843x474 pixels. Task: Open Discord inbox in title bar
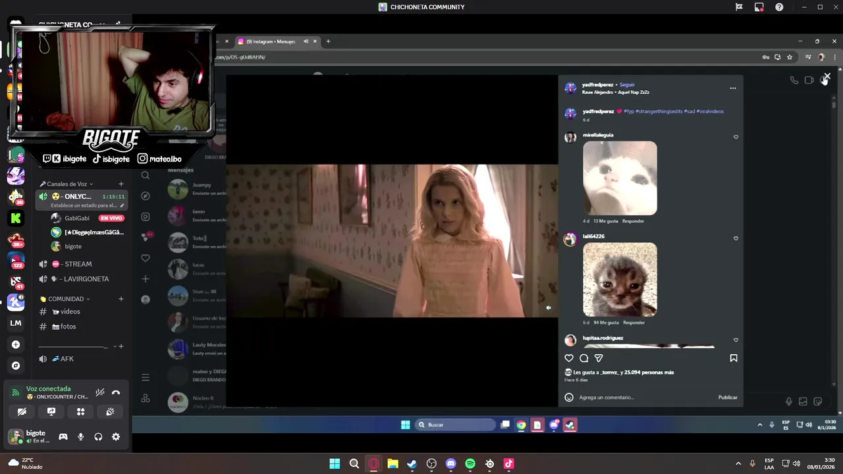coord(759,7)
